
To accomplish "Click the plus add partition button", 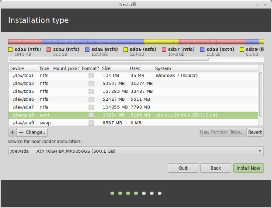I will coord(12,132).
